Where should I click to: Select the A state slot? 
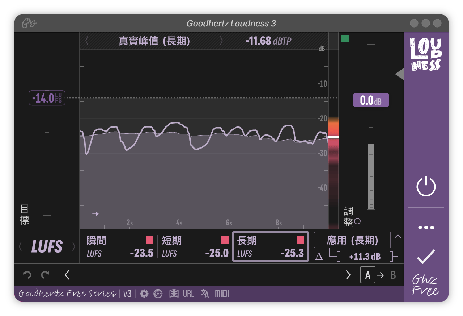point(368,275)
